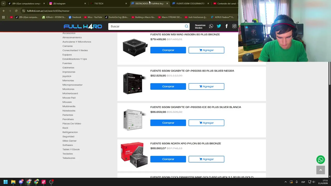This screenshot has width=331, height=186.
Task: Close the Instagram tab
Action: point(85,4)
